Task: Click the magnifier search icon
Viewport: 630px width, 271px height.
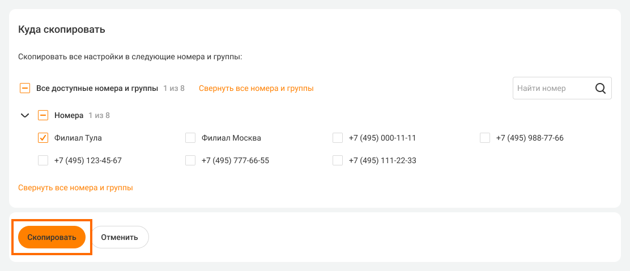Action: tap(601, 88)
